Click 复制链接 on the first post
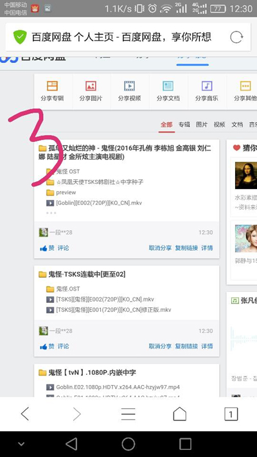 click(x=186, y=248)
